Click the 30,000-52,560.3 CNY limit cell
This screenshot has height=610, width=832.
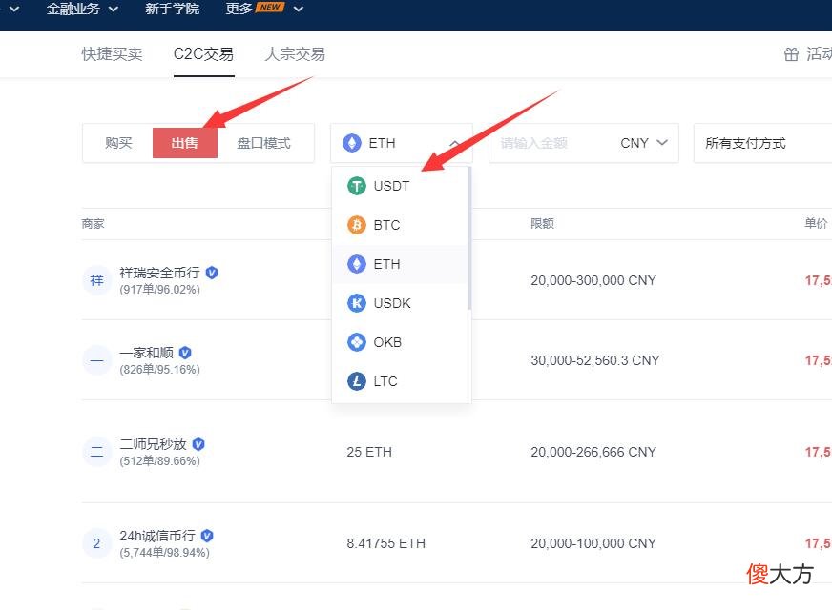point(594,360)
